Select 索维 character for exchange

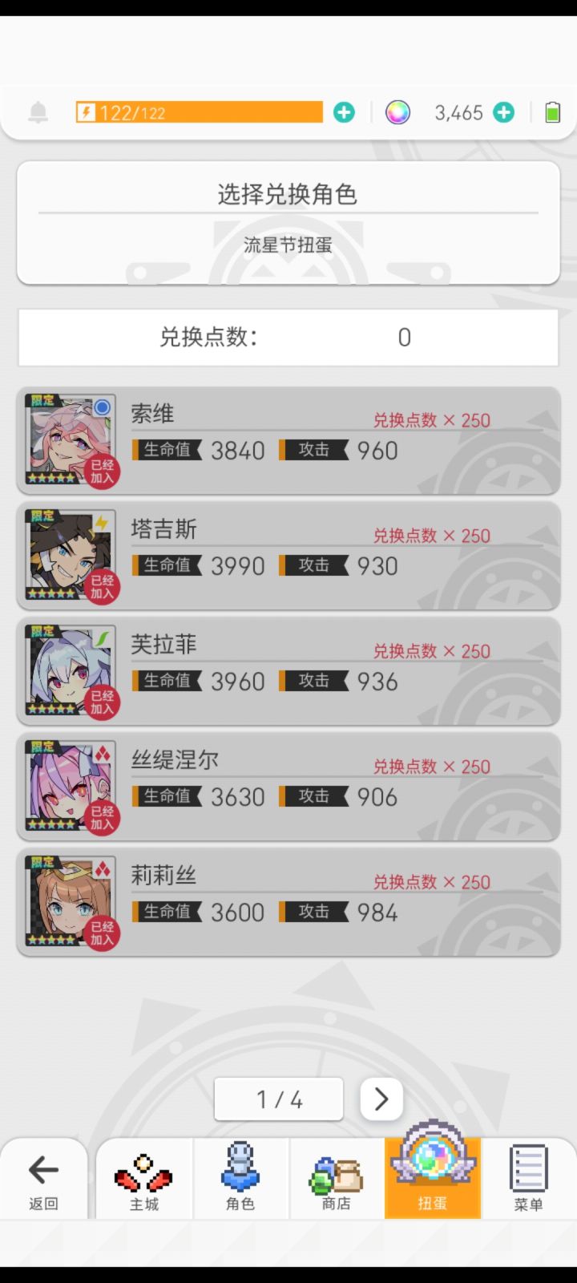[x=288, y=440]
